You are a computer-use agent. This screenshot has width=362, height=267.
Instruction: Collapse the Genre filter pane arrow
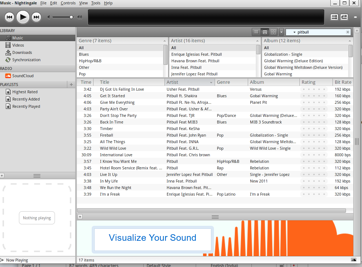(x=164, y=41)
